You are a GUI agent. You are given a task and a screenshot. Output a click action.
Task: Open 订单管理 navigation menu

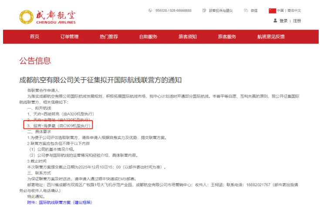tap(69, 37)
